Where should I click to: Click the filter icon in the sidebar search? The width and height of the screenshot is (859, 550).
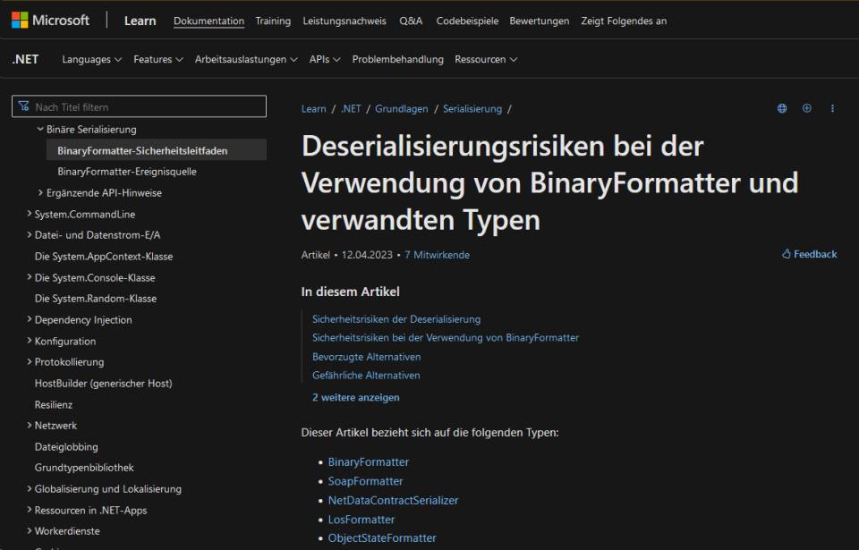click(x=23, y=106)
